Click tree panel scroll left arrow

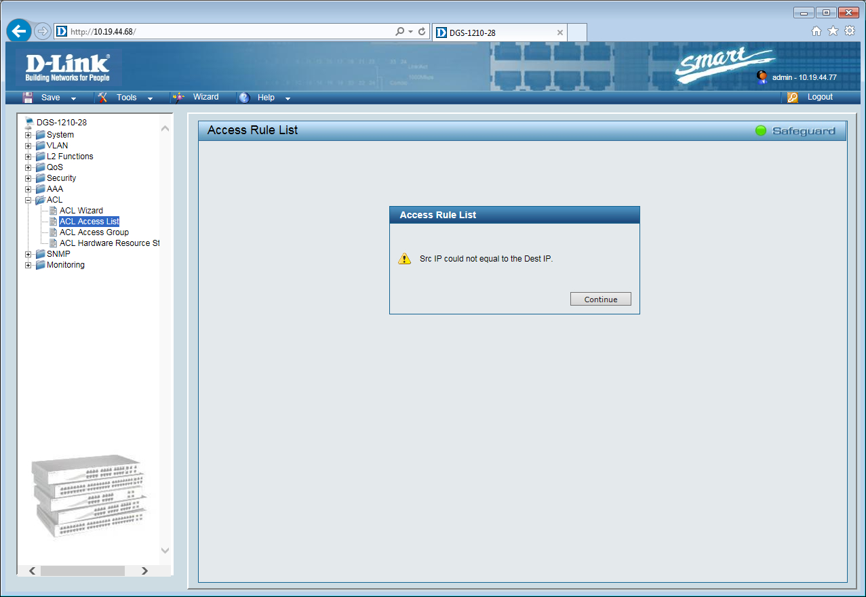(x=32, y=571)
